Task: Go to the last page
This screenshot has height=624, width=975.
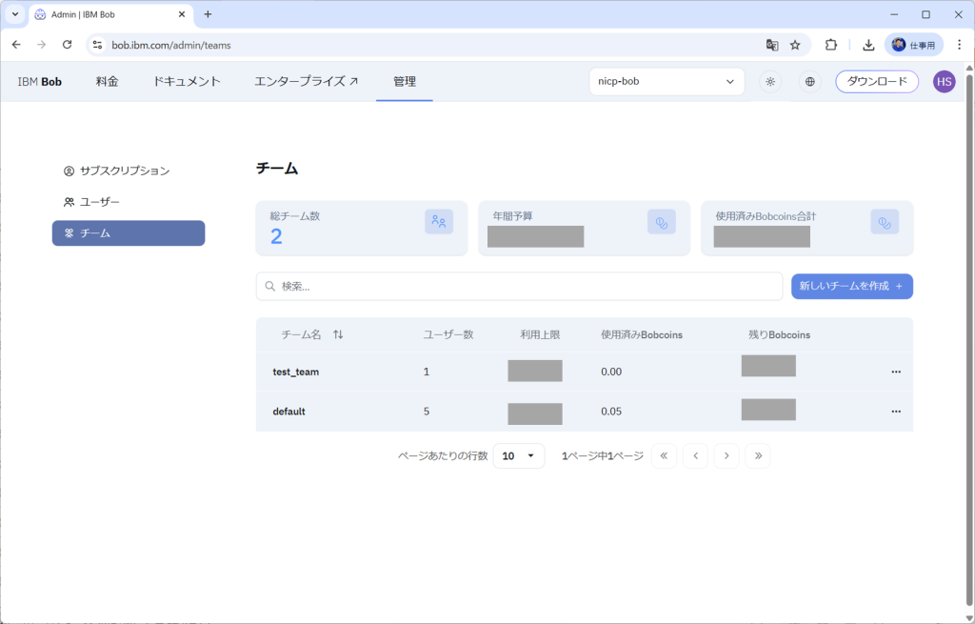Action: click(758, 456)
